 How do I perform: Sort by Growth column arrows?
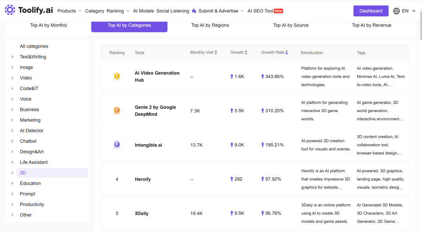click(x=246, y=52)
